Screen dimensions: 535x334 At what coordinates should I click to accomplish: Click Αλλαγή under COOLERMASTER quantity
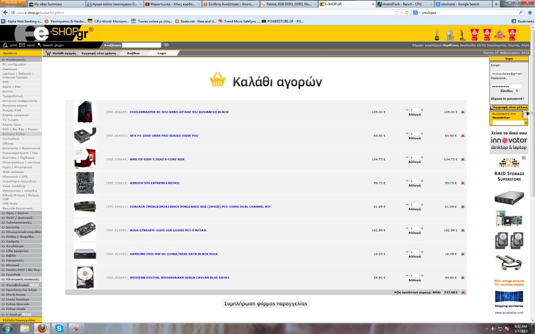click(x=414, y=114)
